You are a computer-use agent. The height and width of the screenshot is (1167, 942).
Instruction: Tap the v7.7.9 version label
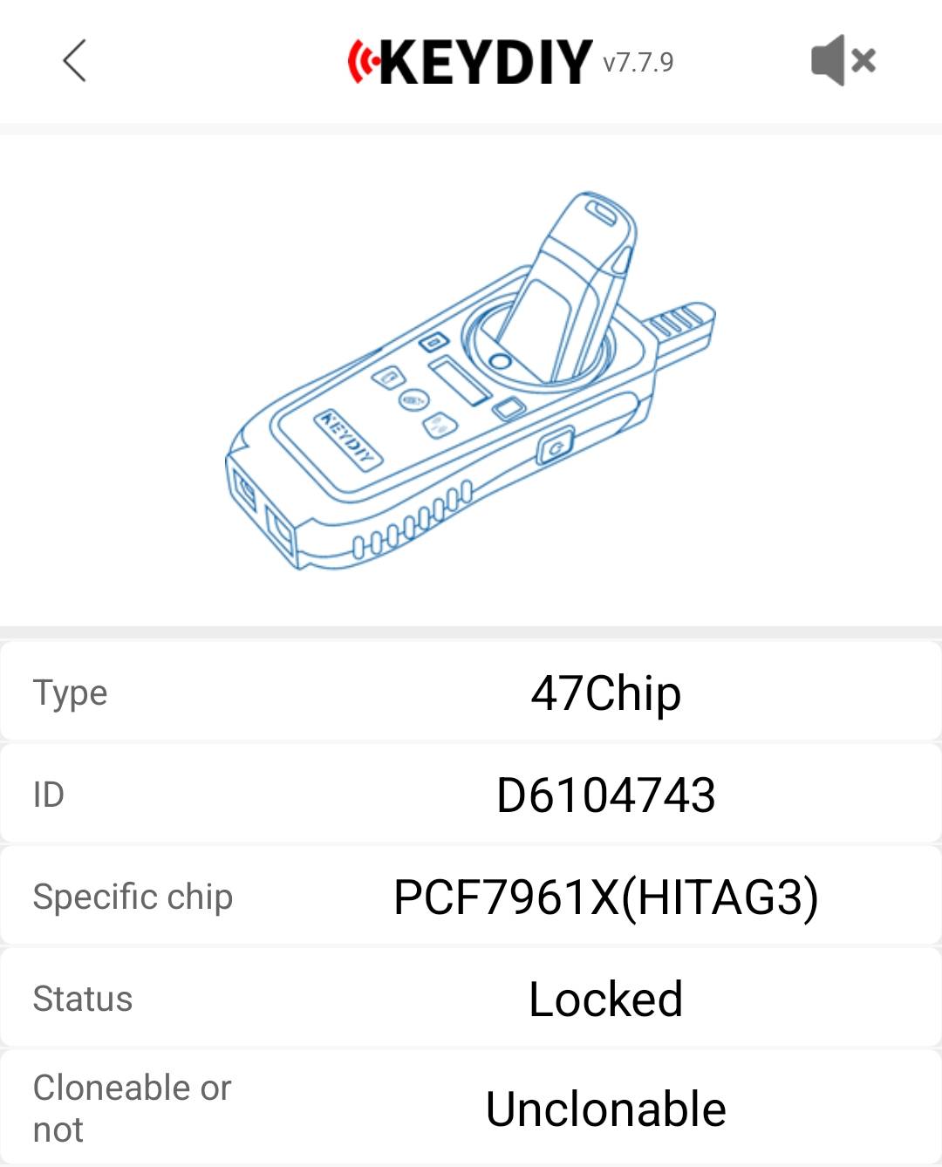coord(638,62)
